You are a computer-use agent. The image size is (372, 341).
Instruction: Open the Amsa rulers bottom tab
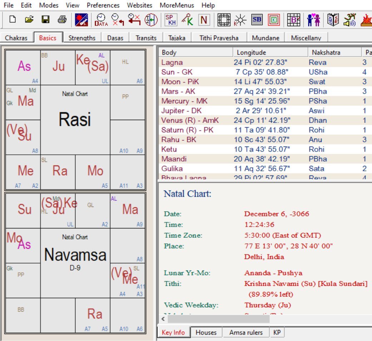tap(246, 332)
